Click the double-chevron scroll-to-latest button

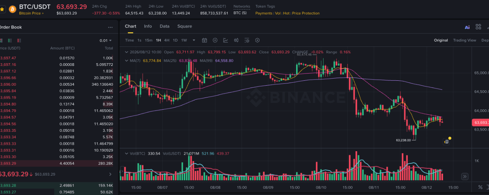click(465, 176)
